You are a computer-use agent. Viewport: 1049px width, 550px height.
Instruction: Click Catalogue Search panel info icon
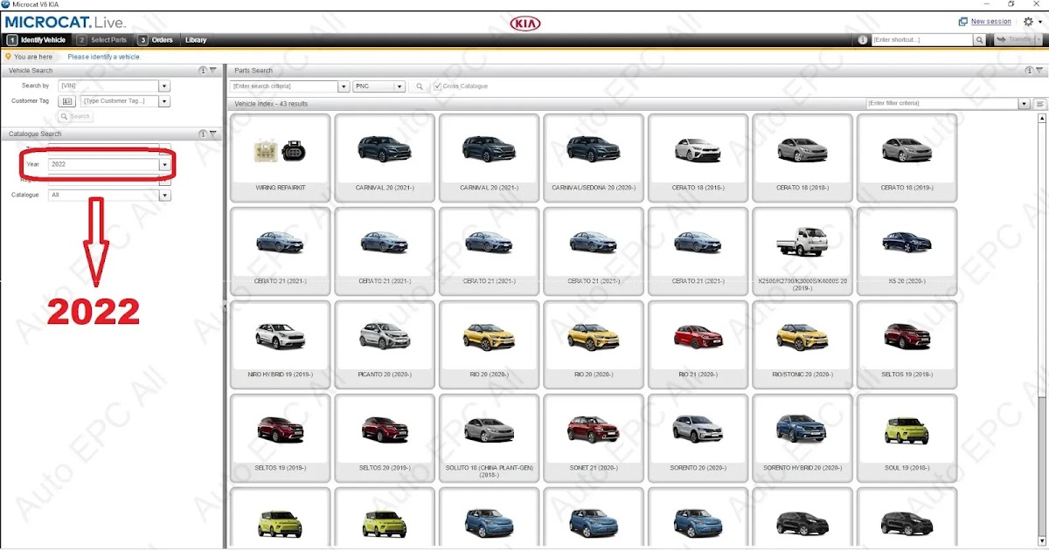click(203, 134)
